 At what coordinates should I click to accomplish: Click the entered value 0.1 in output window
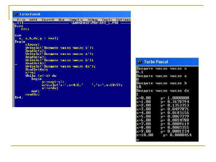(x=140, y=72)
